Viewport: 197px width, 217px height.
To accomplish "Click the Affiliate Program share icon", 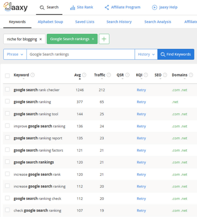I will click(x=107, y=7).
